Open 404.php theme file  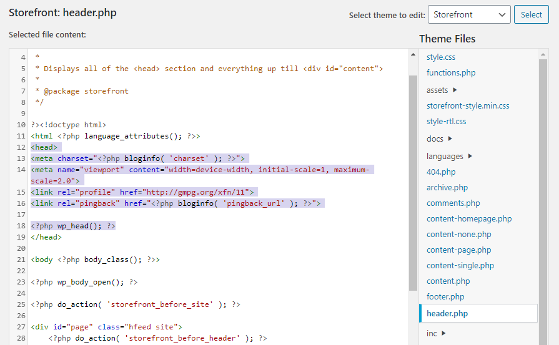click(x=441, y=172)
